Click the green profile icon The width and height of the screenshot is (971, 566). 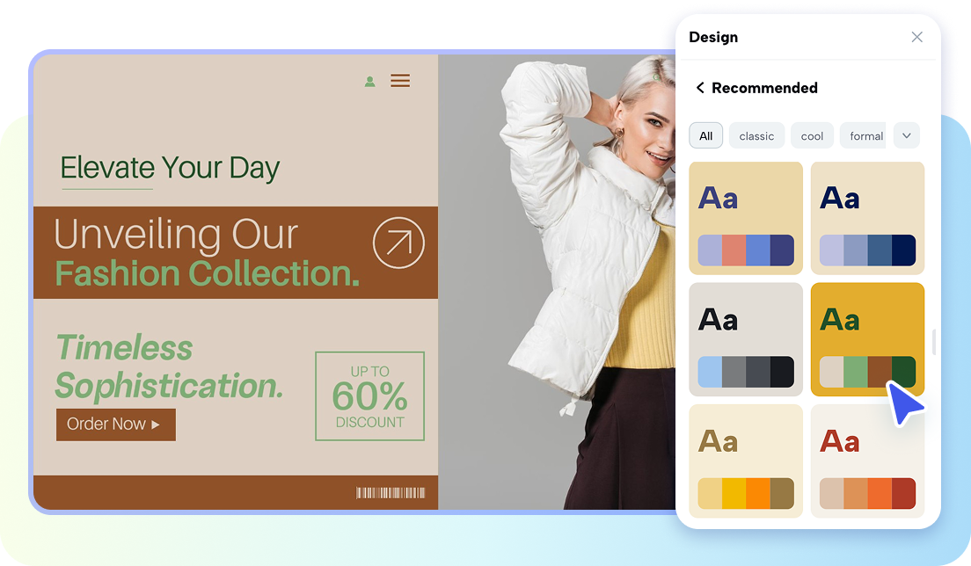click(369, 80)
